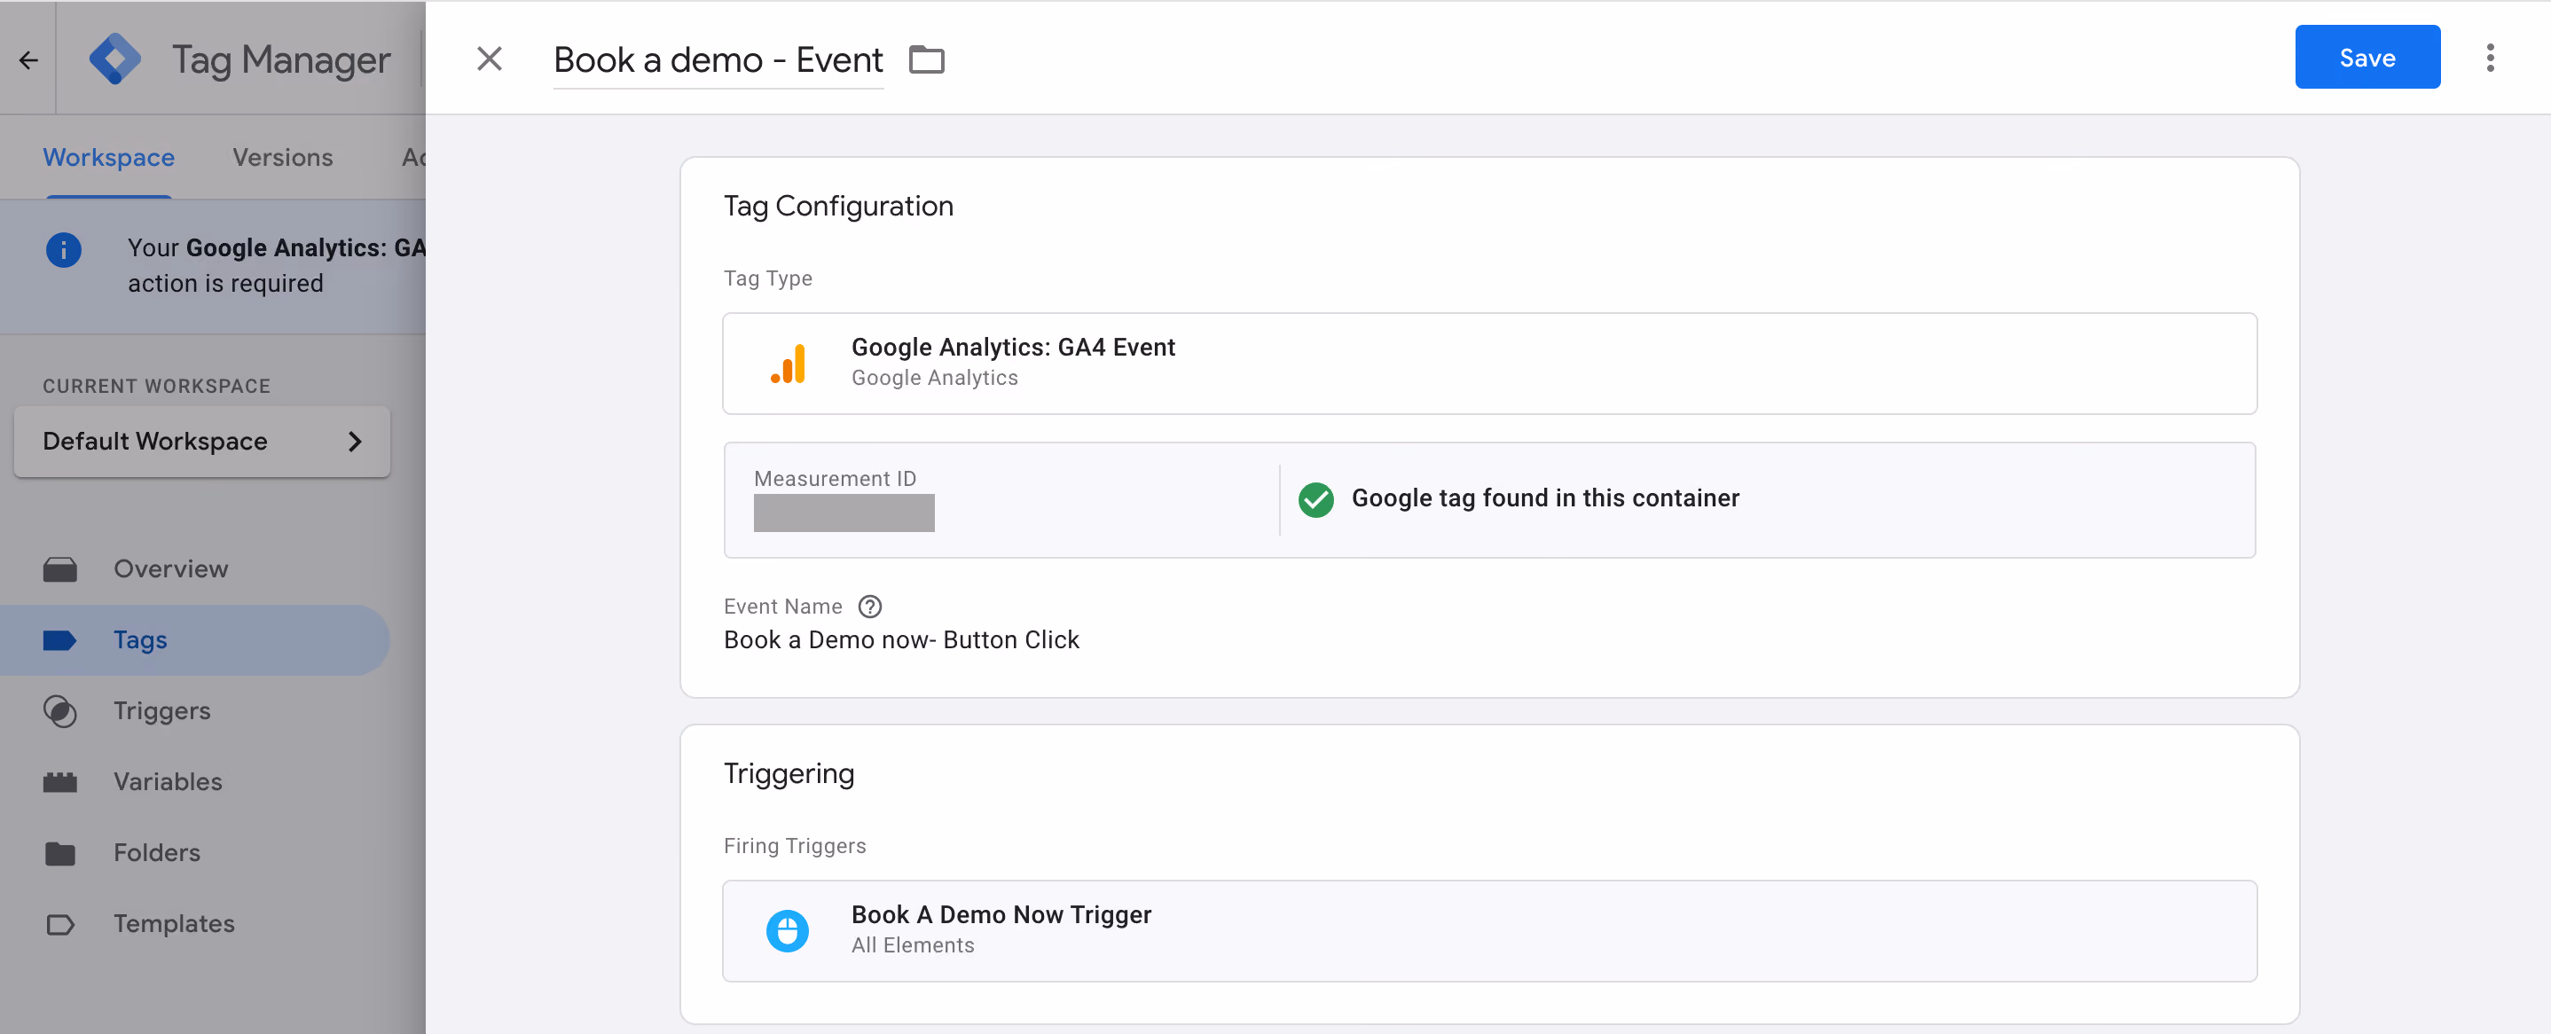Open the folder icon beside tag name

[x=927, y=59]
